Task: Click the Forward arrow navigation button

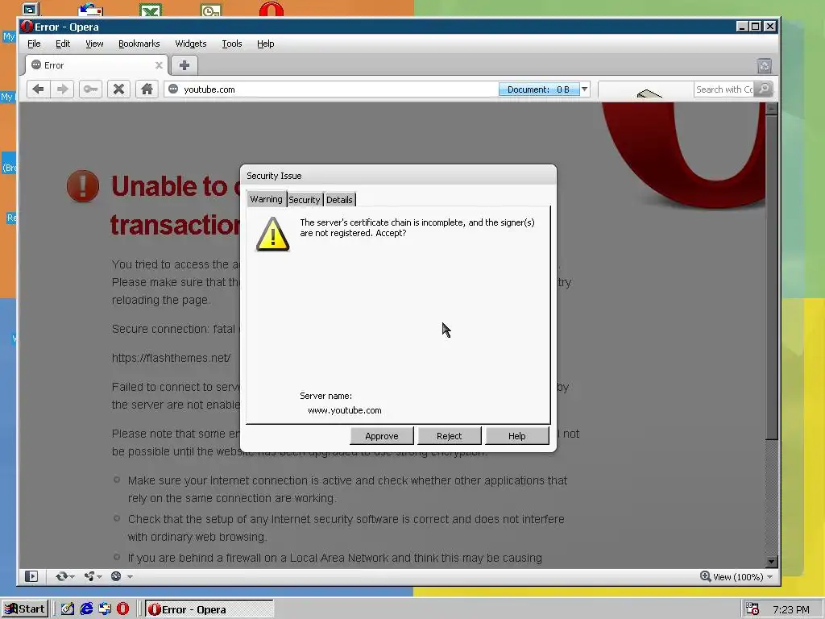Action: pyautogui.click(x=63, y=89)
